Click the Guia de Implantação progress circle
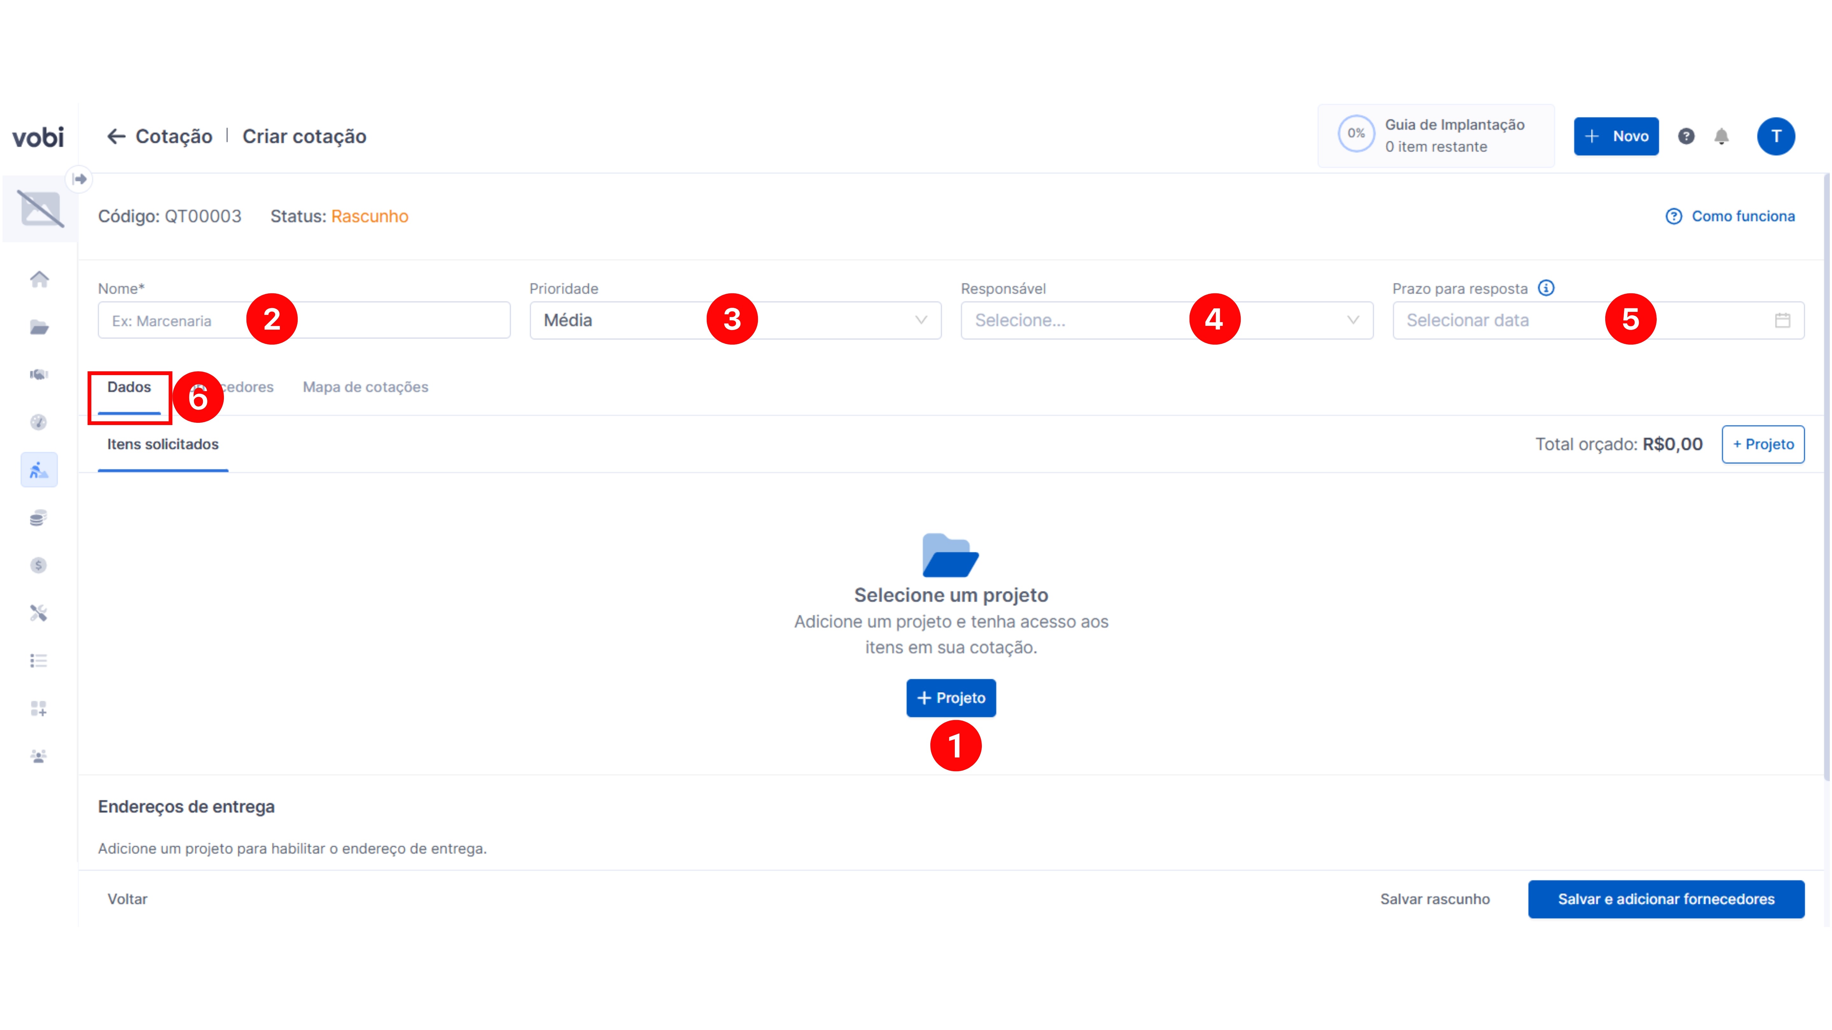1832x1030 pixels. click(1356, 134)
